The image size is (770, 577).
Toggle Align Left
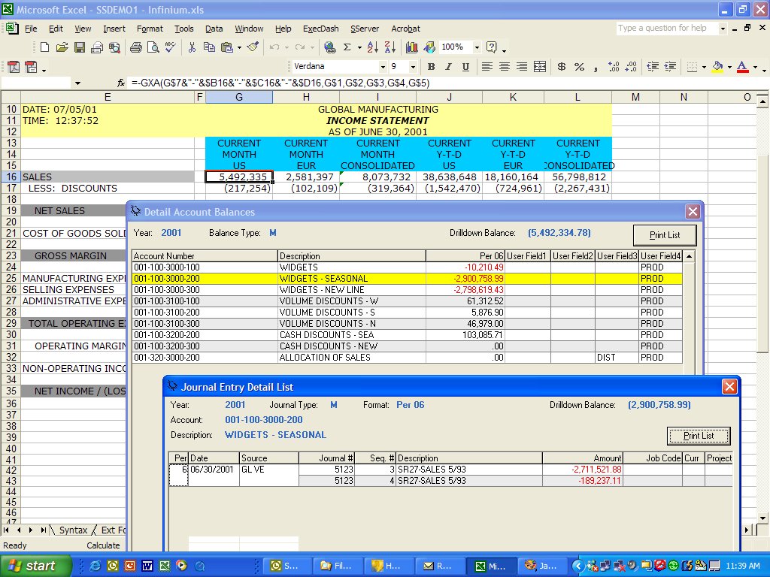click(x=487, y=67)
